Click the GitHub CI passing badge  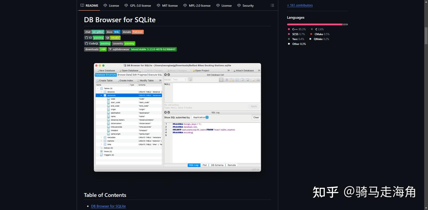(x=94, y=38)
